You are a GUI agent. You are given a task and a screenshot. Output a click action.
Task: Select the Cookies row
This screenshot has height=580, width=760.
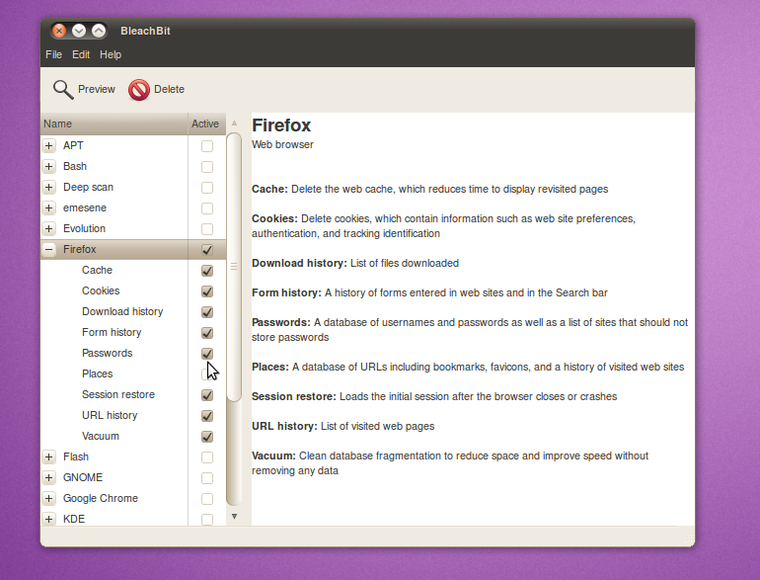(x=133, y=291)
